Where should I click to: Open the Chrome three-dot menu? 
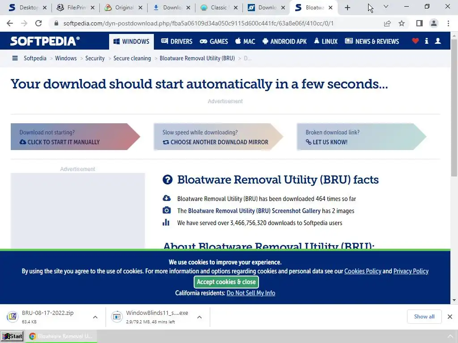coord(448,23)
